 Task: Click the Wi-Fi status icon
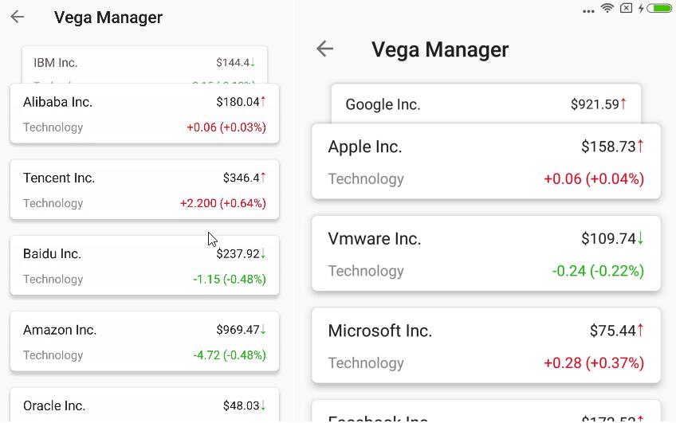pos(607,8)
